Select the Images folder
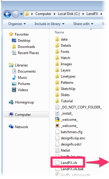 pyautogui.click(x=66, y=64)
